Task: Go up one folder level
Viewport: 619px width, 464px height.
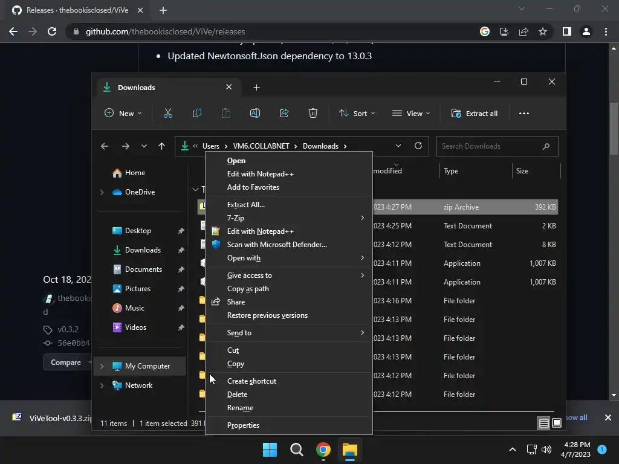Action: pos(161,146)
